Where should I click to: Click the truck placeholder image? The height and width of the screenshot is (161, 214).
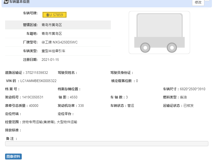pyautogui.click(x=159, y=32)
